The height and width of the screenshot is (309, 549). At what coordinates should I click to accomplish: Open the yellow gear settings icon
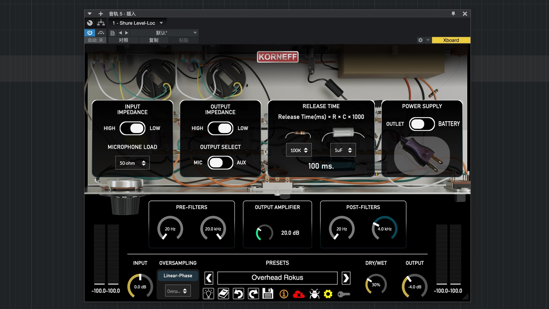pos(328,294)
